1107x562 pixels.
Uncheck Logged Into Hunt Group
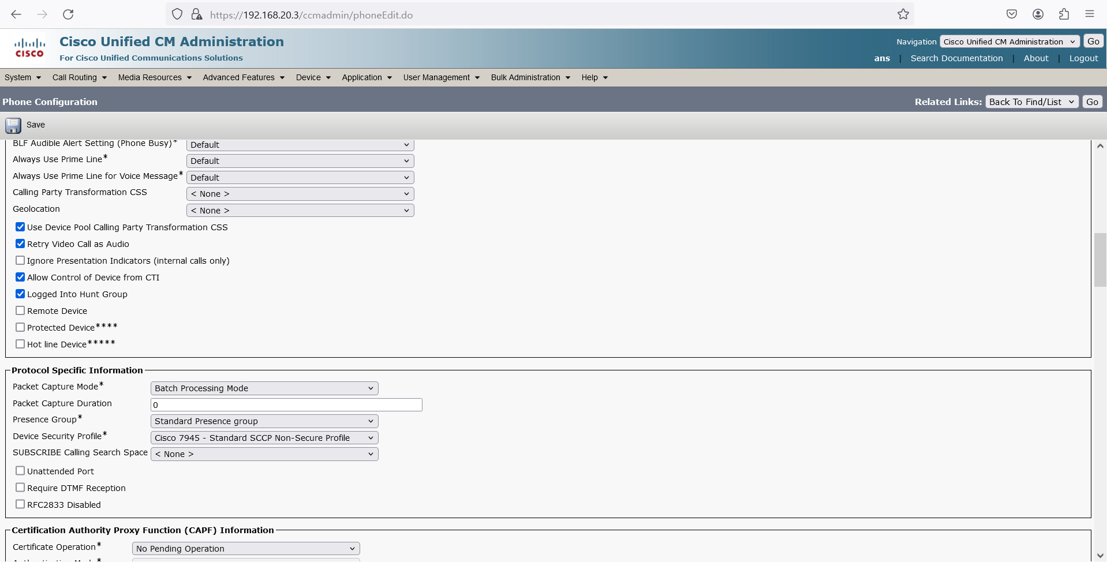pos(20,294)
